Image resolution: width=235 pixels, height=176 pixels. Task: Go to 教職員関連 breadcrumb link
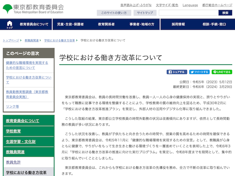click(x=32, y=40)
